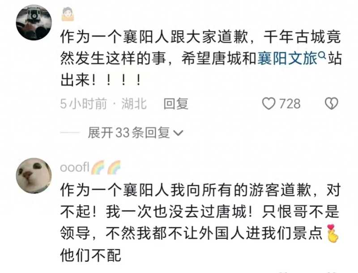The height and width of the screenshot is (273, 358).
Task: Select first comment text about 千年古城
Action: click(200, 59)
